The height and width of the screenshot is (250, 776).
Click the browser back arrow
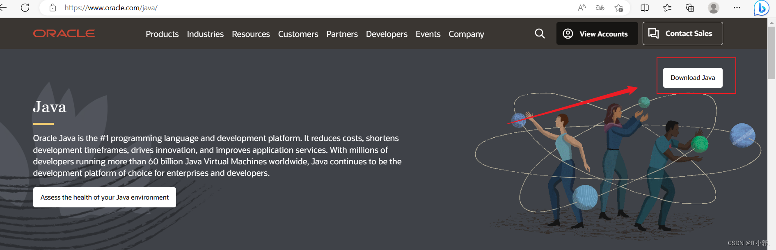(x=3, y=7)
